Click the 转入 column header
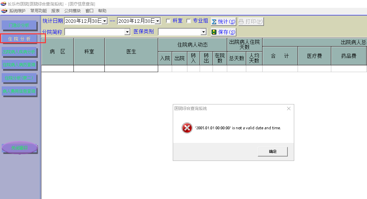 193,58
